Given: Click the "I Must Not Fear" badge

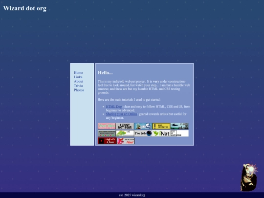Looking at the screenshot, I should 125,126.
